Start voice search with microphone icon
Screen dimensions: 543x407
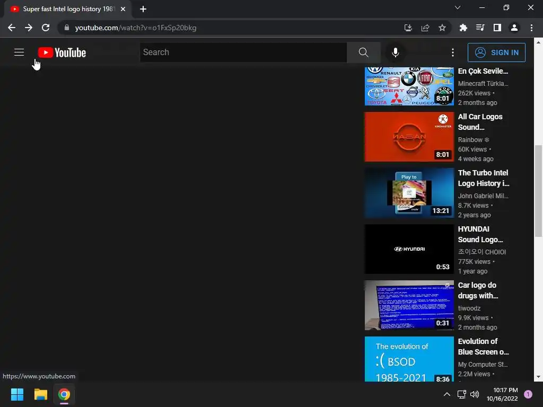point(395,52)
